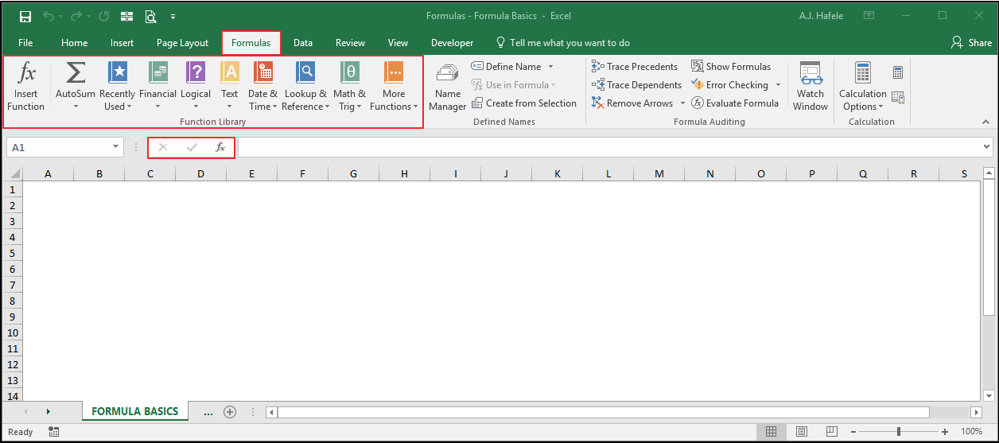The height and width of the screenshot is (443, 999).
Task: Click into the formula bar input
Action: [x=609, y=147]
